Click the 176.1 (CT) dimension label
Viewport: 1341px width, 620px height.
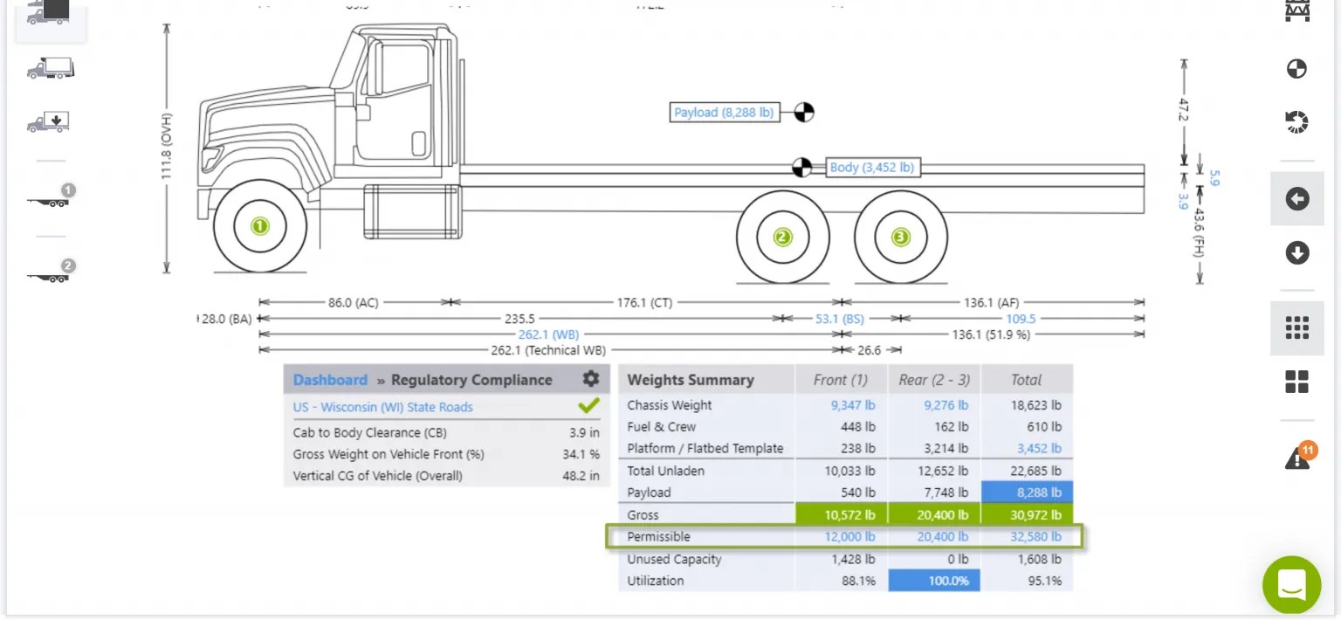[644, 302]
